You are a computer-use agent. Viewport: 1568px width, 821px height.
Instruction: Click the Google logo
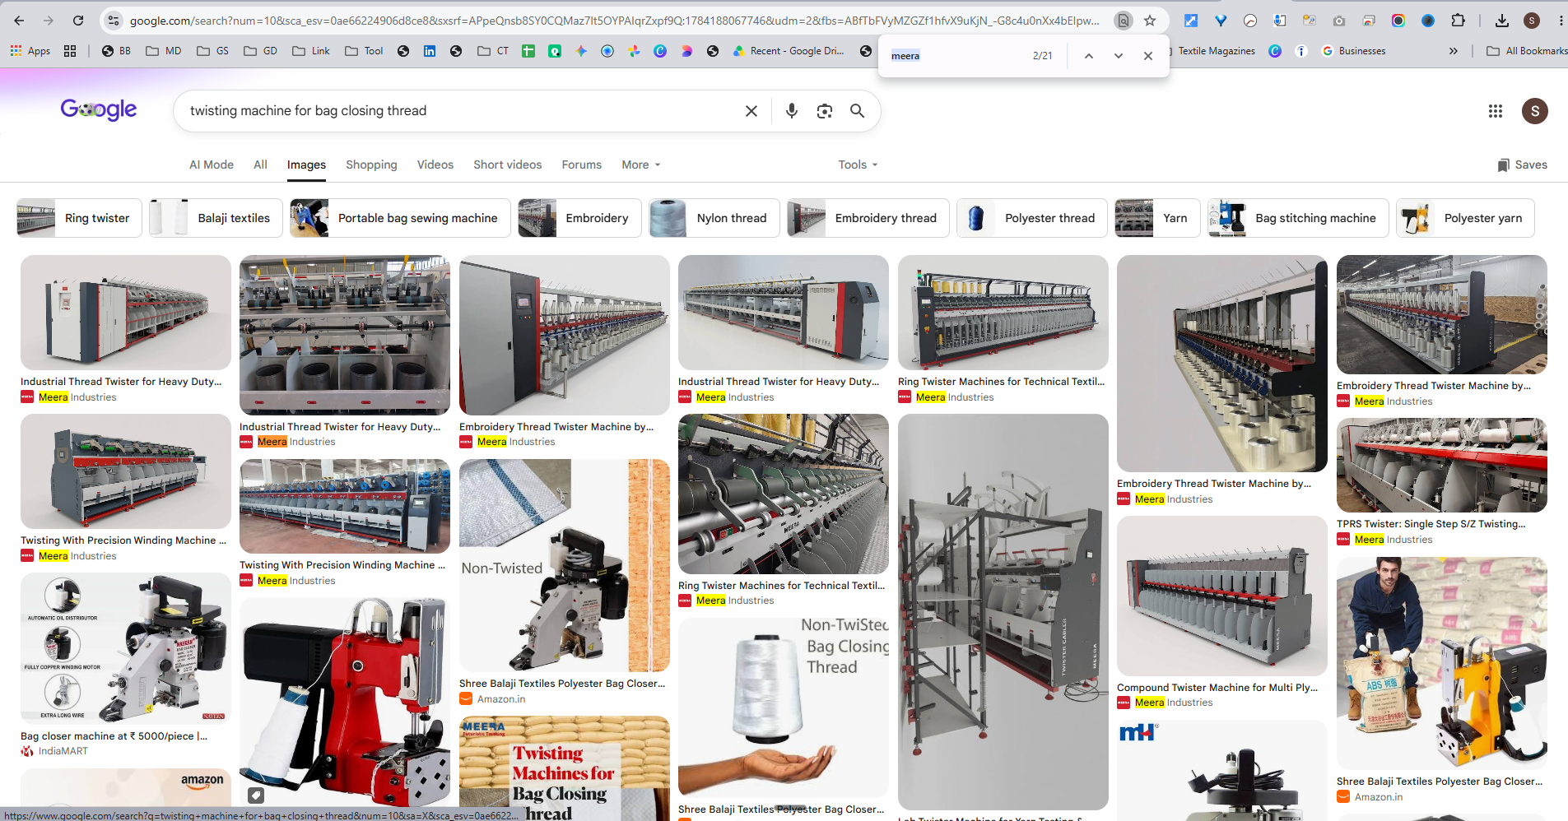[x=99, y=110]
